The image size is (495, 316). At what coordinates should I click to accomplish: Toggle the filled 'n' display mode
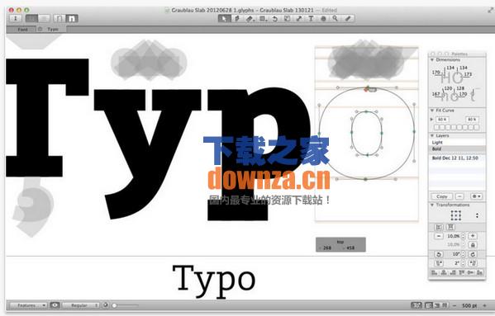(72, 19)
